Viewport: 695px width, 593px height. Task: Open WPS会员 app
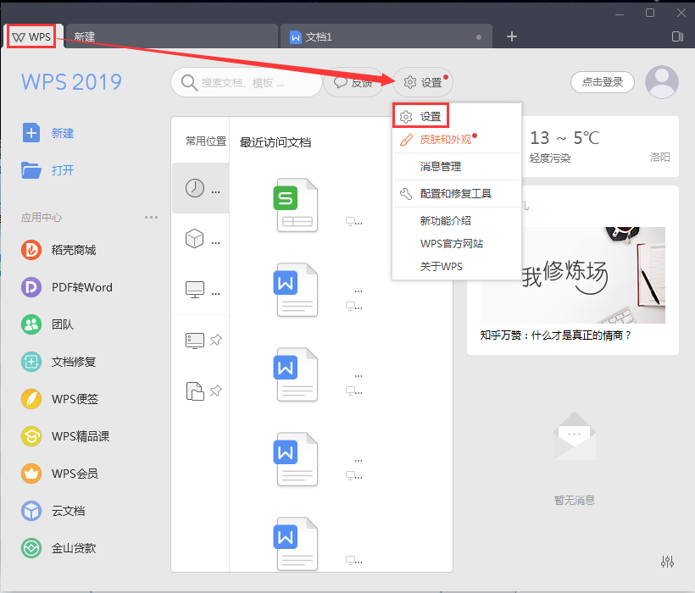[60, 474]
